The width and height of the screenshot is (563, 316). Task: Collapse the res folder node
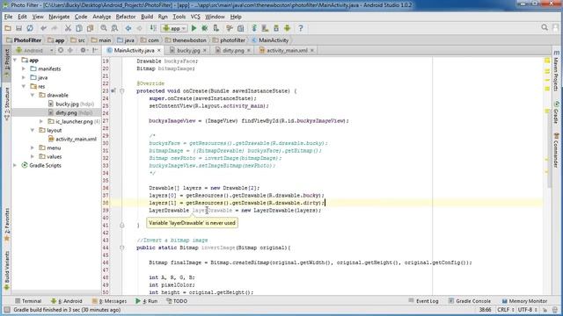[x=24, y=86]
